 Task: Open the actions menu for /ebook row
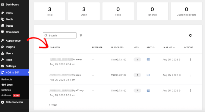point(190,75)
